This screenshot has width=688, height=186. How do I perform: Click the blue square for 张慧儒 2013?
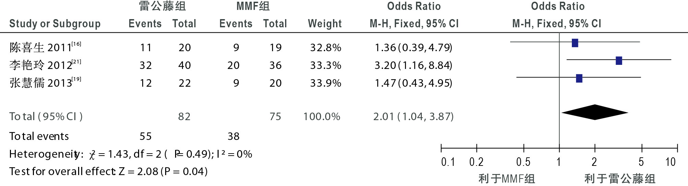pos(579,78)
